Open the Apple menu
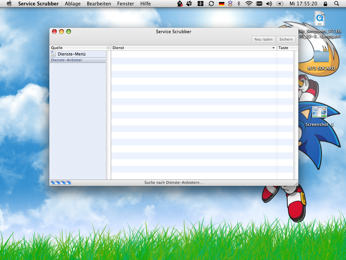The image size is (346, 260). coord(9,3)
